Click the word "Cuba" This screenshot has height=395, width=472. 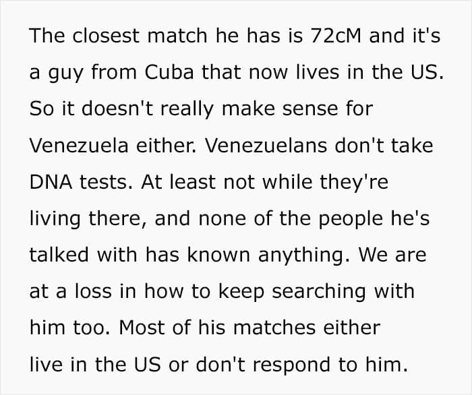pyautogui.click(x=169, y=72)
